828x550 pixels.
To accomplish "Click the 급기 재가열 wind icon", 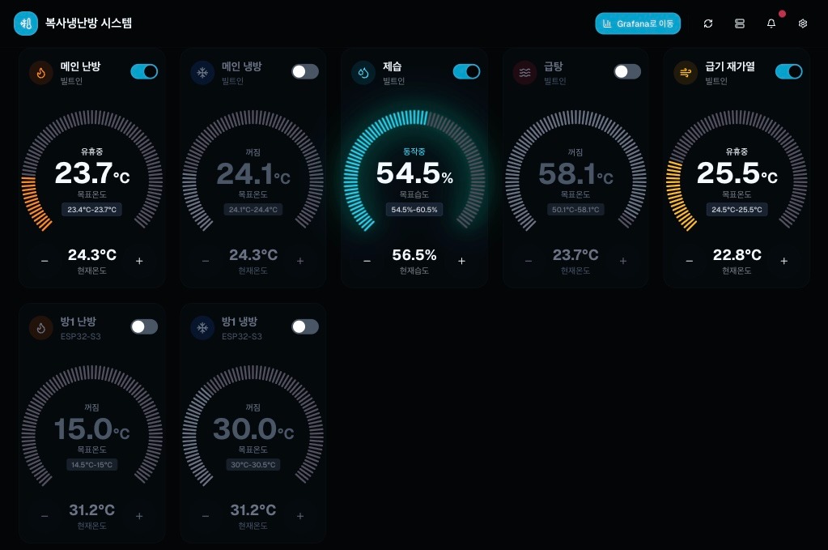I will [x=686, y=73].
